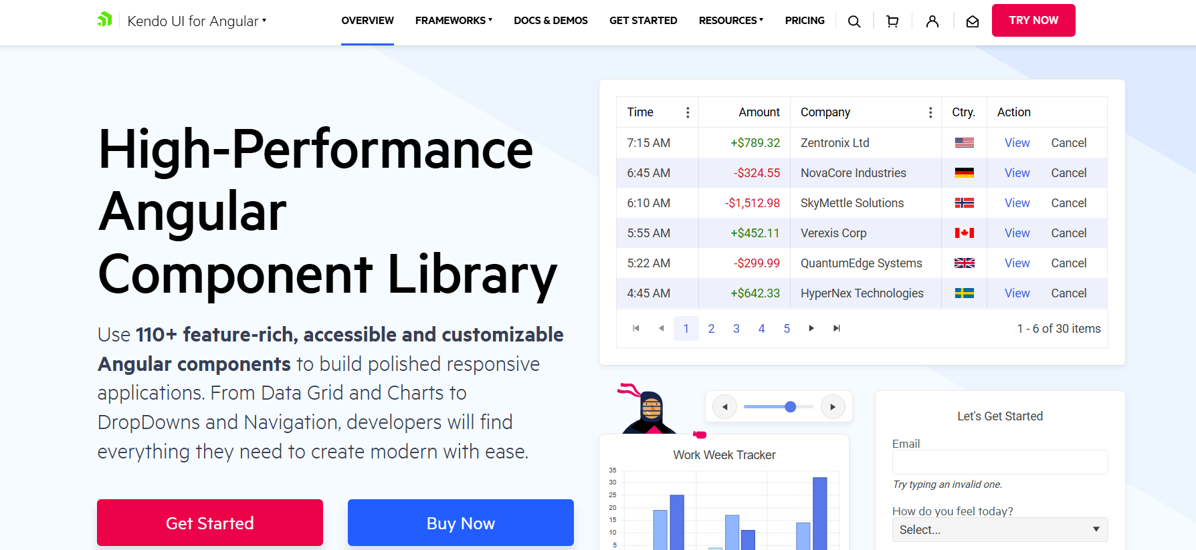Open the site search icon
Viewport: 1196px width, 550px height.
pos(854,21)
